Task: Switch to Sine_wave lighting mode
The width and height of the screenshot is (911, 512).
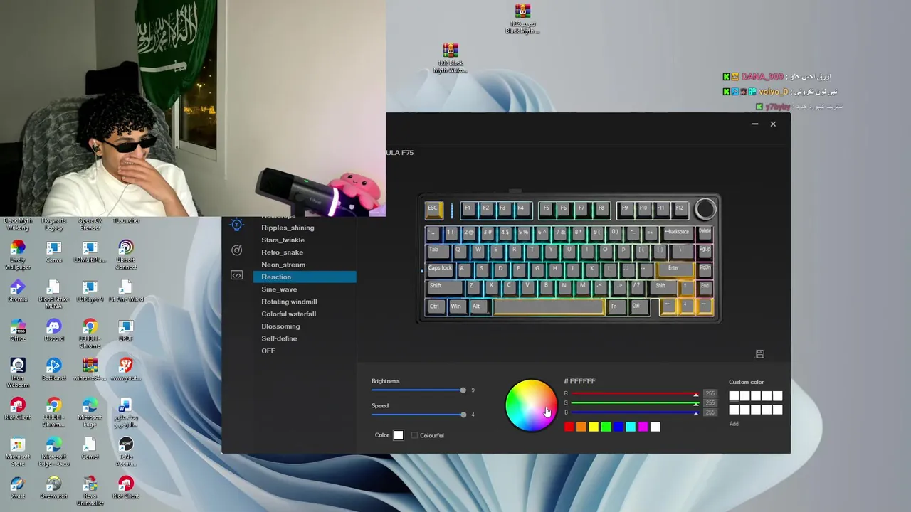Action: [304, 289]
